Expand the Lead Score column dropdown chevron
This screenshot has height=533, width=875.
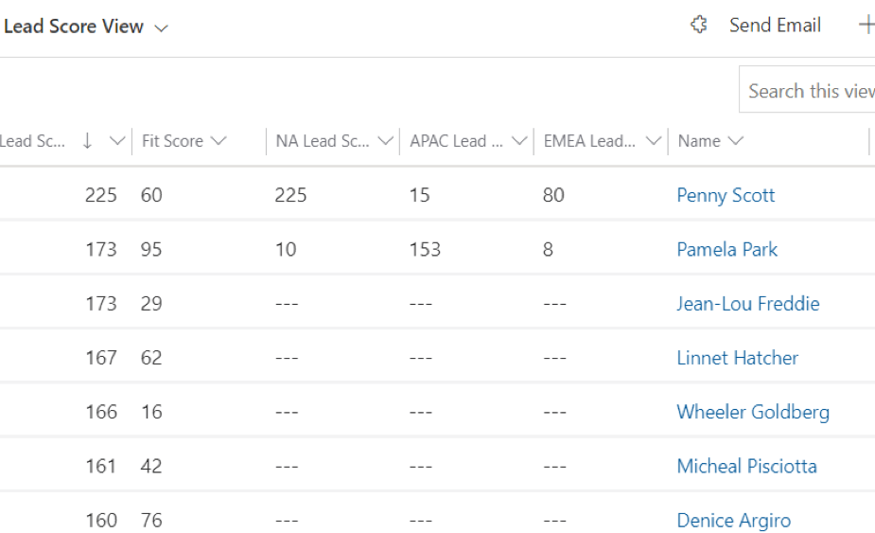pos(116,141)
